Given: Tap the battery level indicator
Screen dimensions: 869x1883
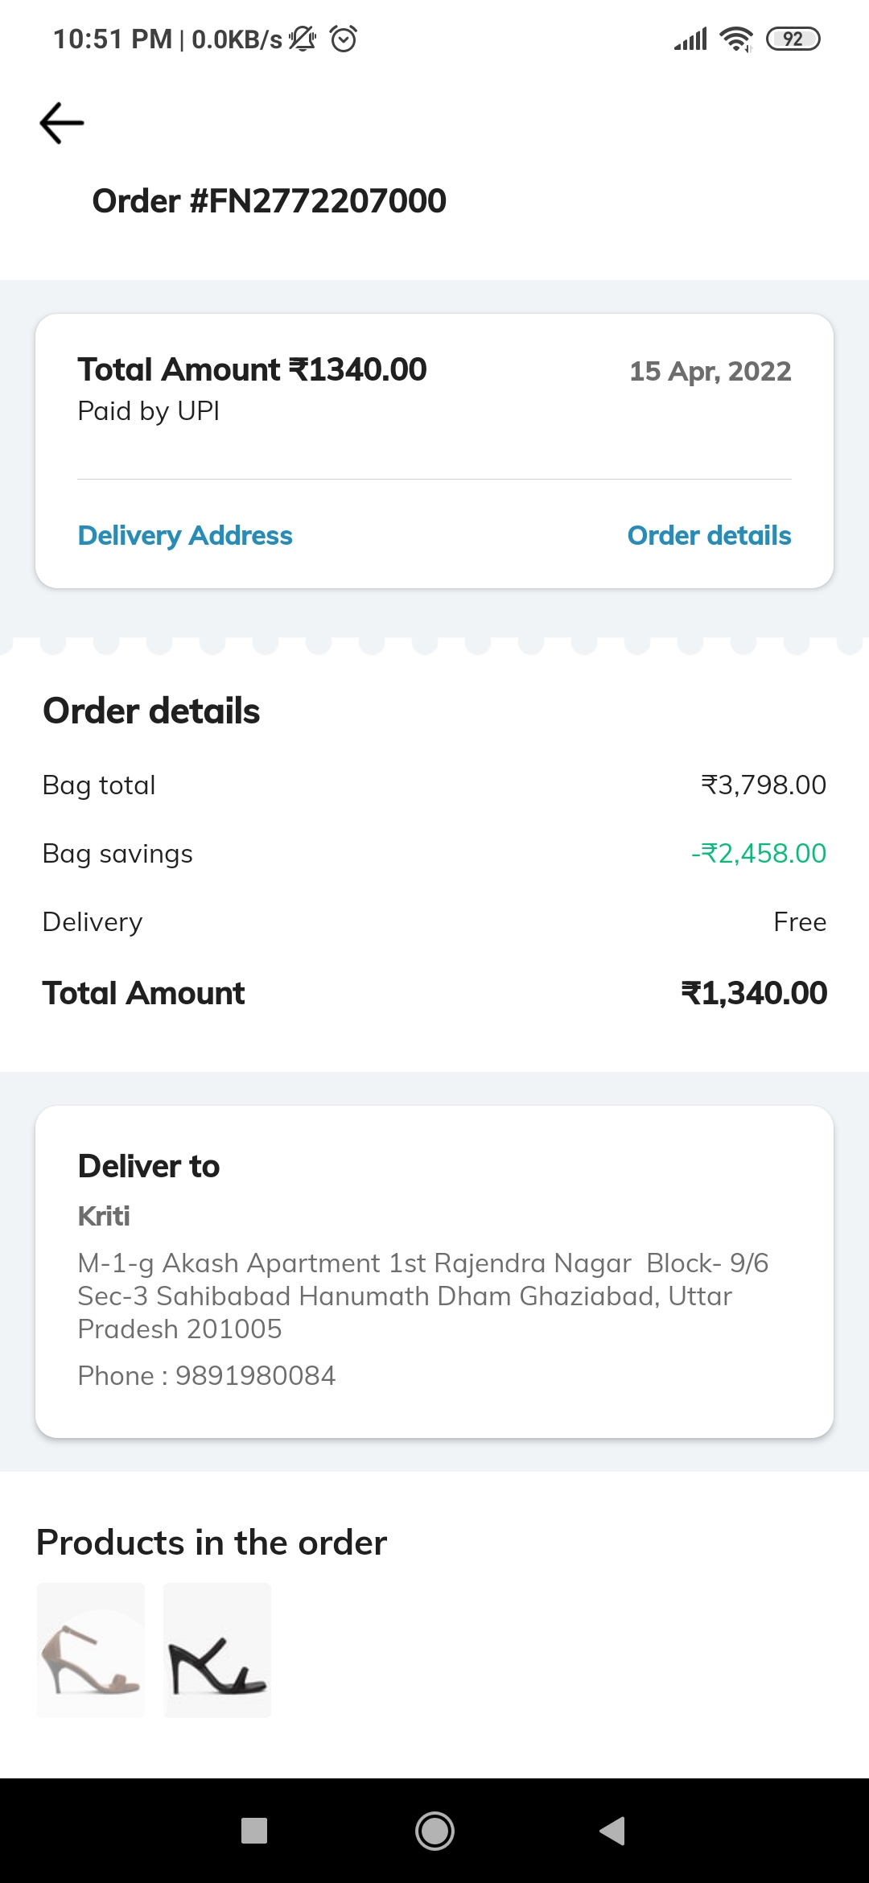Looking at the screenshot, I should point(793,39).
